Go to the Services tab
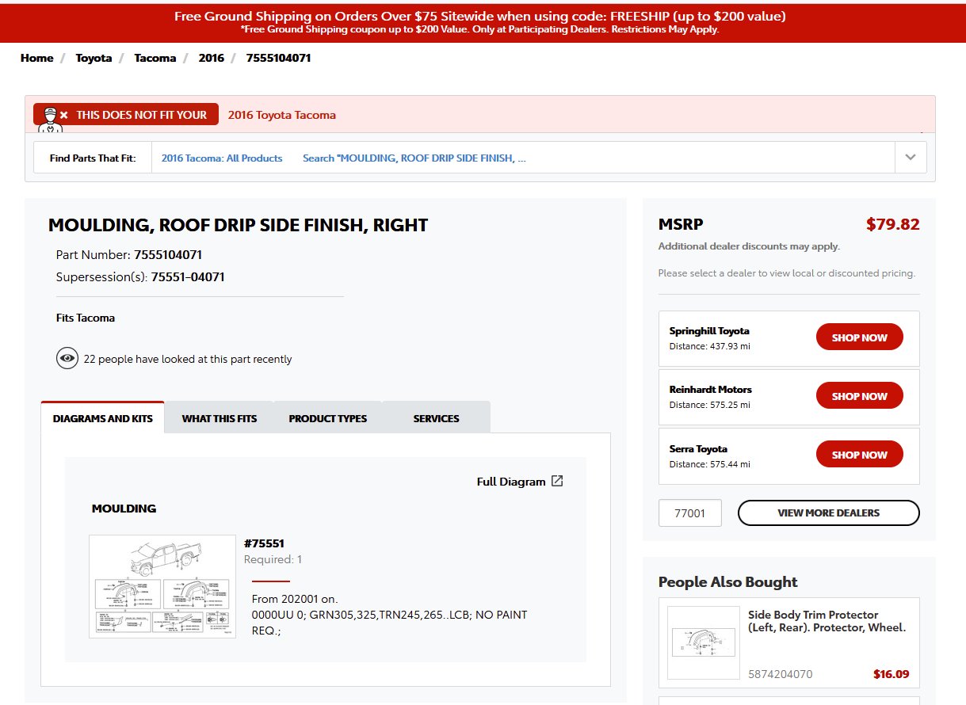 pos(436,418)
